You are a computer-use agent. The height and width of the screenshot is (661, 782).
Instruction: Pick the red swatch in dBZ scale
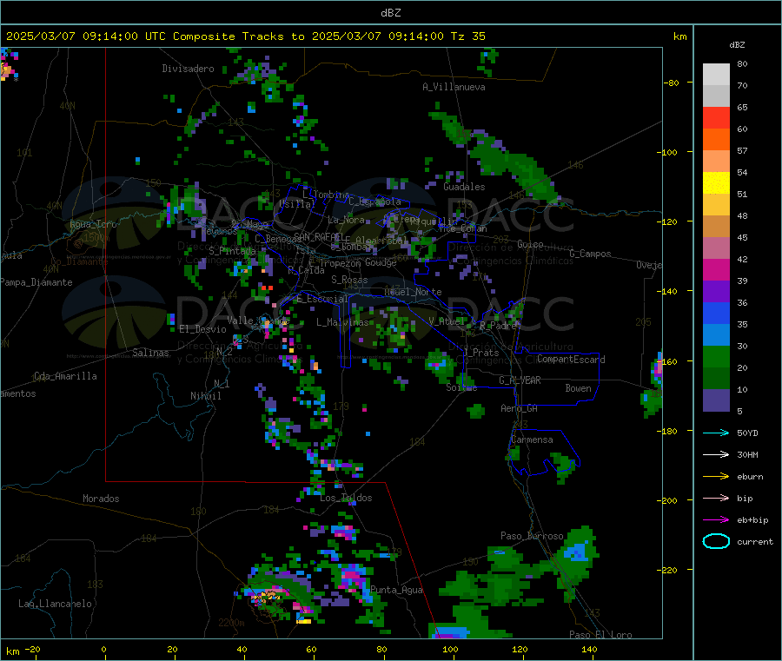point(716,117)
